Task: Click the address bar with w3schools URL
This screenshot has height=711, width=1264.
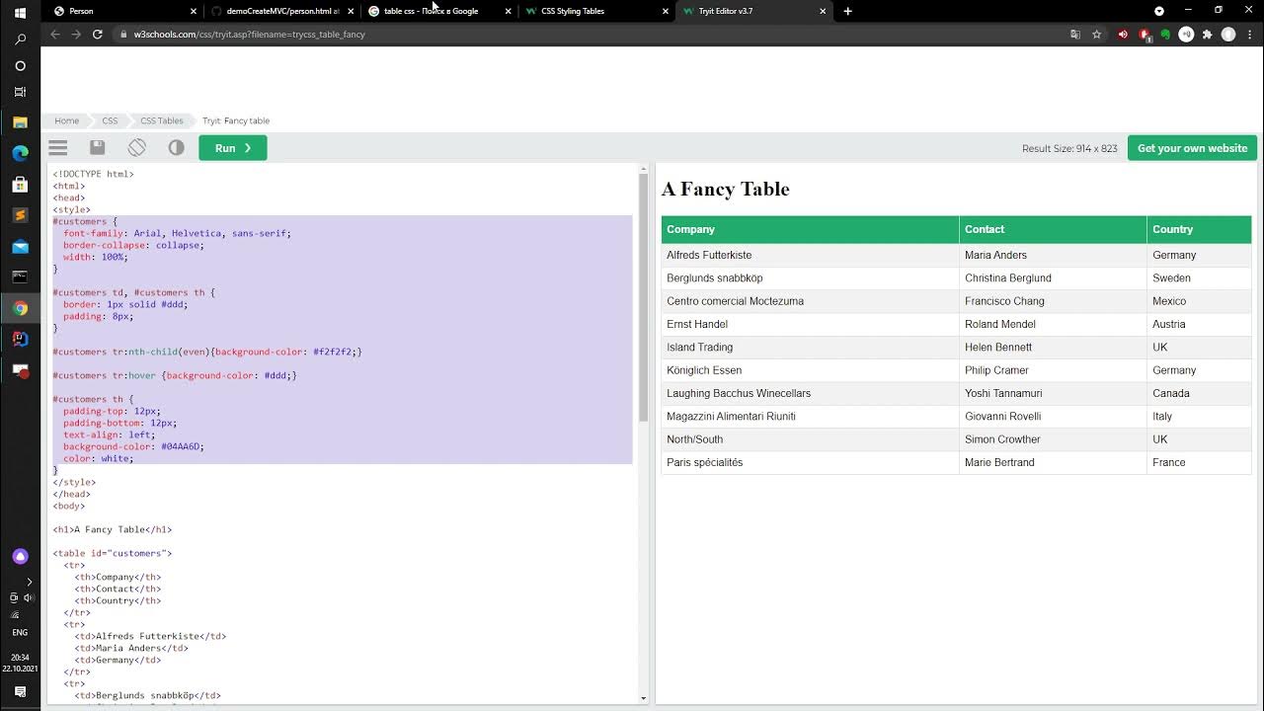Action: coord(592,34)
